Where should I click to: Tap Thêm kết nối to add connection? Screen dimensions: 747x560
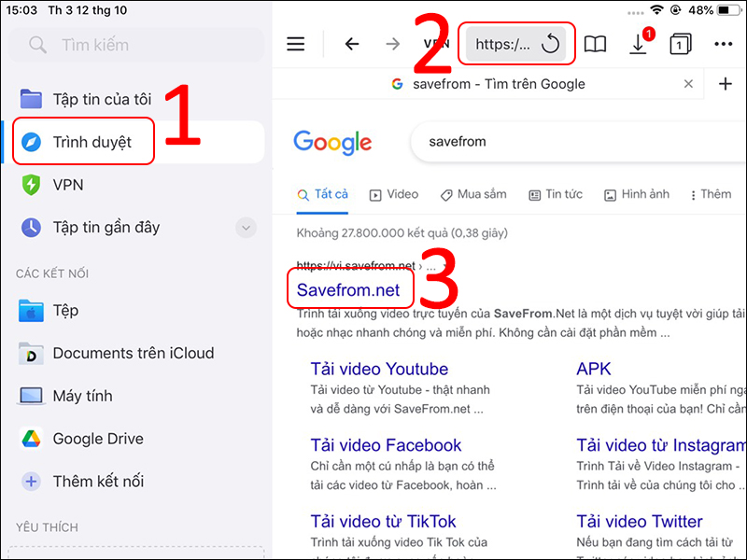98,482
